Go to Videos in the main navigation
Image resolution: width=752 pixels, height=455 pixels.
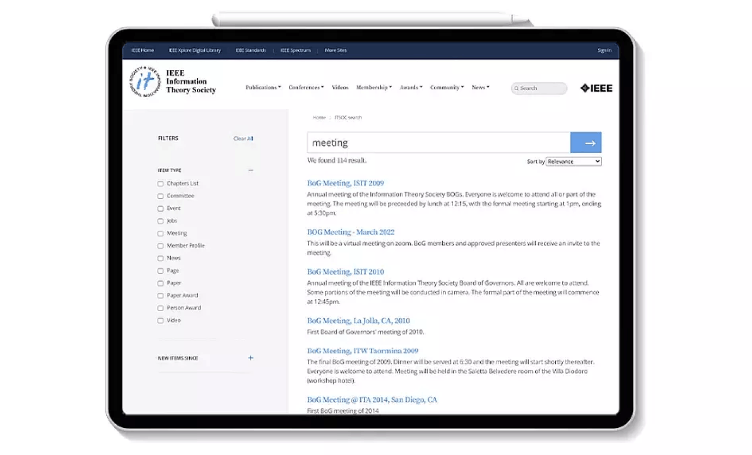pyautogui.click(x=340, y=87)
